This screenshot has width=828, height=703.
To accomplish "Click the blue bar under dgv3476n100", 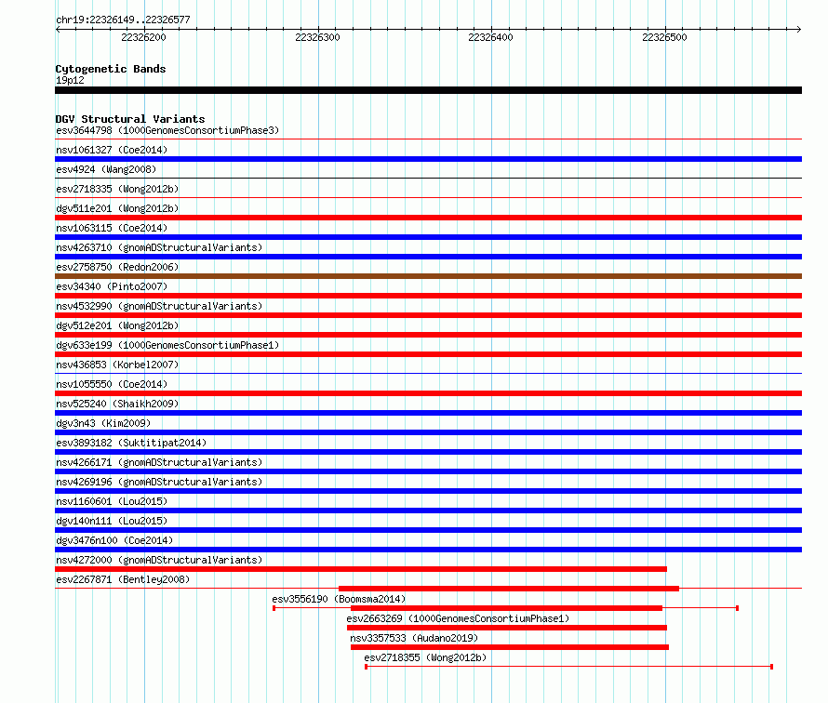I will click(x=428, y=550).
